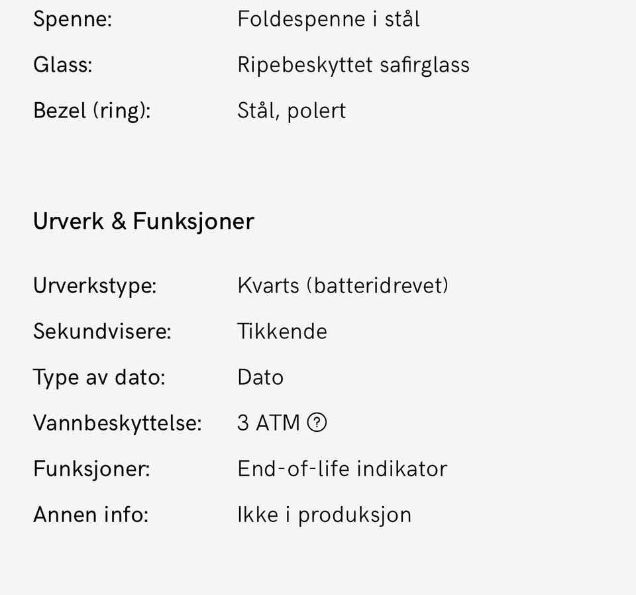Select the Ikke i produksjon text

[x=324, y=515]
